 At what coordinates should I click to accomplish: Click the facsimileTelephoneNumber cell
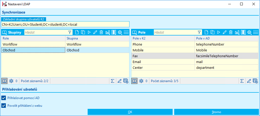[x=227, y=56]
